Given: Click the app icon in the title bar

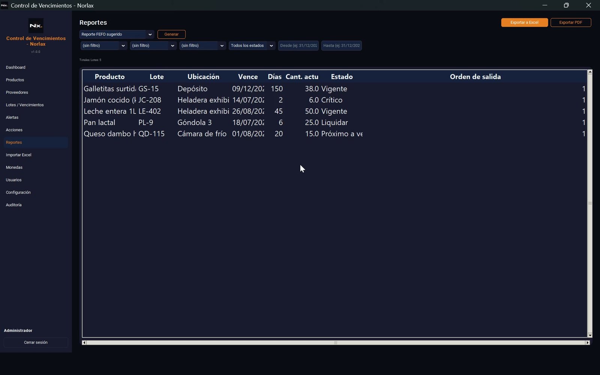Looking at the screenshot, I should coord(4,5).
